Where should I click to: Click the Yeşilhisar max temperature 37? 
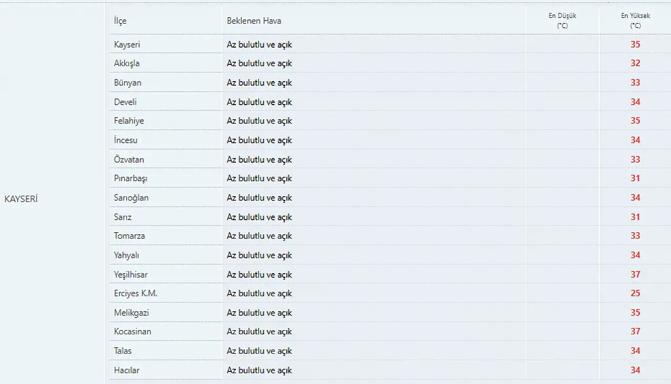[635, 274]
